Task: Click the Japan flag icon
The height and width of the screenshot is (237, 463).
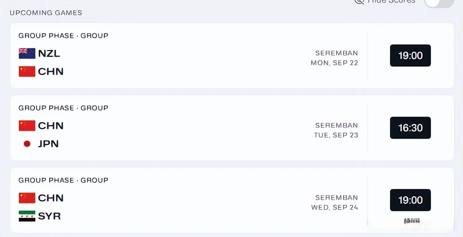Action: tap(27, 144)
